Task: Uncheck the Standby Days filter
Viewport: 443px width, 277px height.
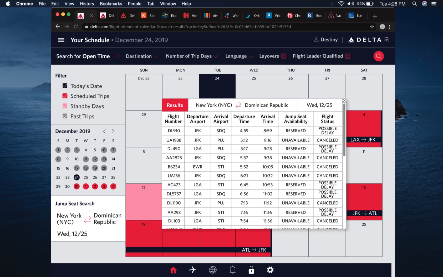Action: (65, 106)
